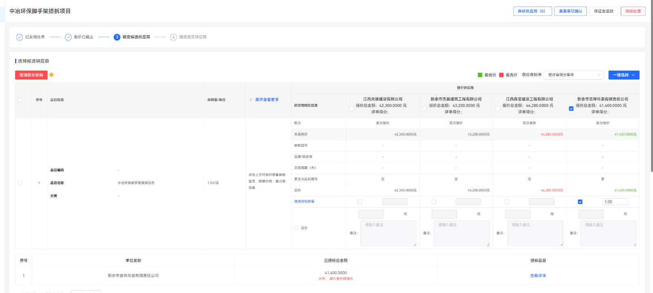This screenshot has height=293, width=653.
Task: Toggle the select-all checkbox in table header
Action: tap(20, 100)
